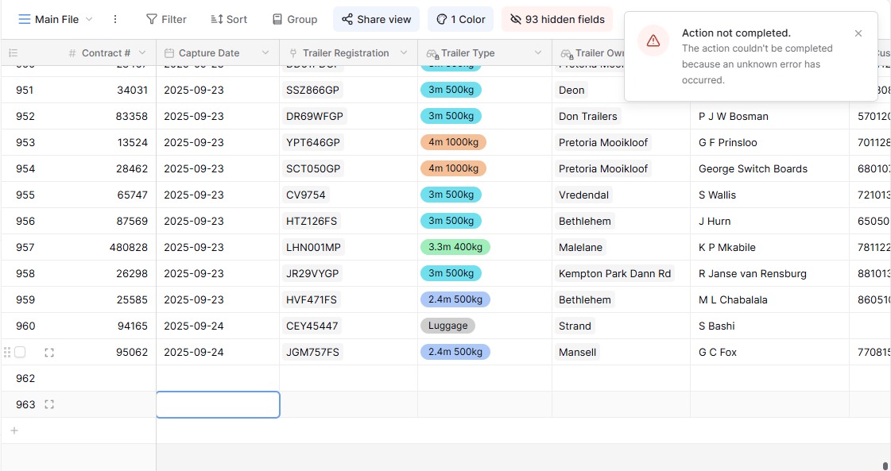This screenshot has height=471, width=891.
Task: Expand the record for contract 95062
Action: pyautogui.click(x=49, y=352)
